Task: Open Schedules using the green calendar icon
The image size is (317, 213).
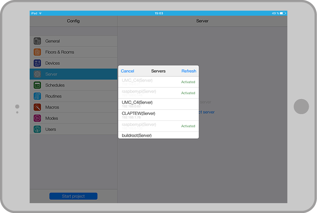Action: (x=37, y=85)
